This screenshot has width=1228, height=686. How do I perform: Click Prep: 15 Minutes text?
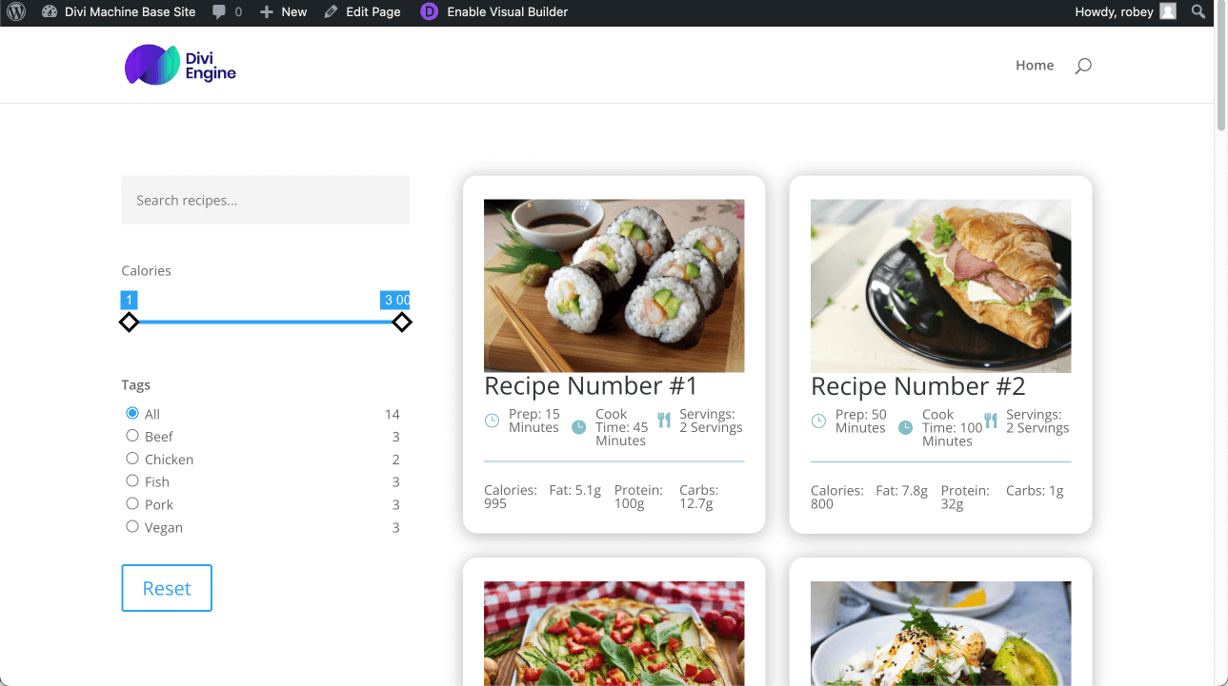tap(534, 421)
